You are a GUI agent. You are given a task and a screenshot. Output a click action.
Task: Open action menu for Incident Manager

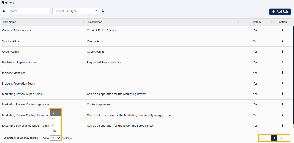(x=282, y=73)
